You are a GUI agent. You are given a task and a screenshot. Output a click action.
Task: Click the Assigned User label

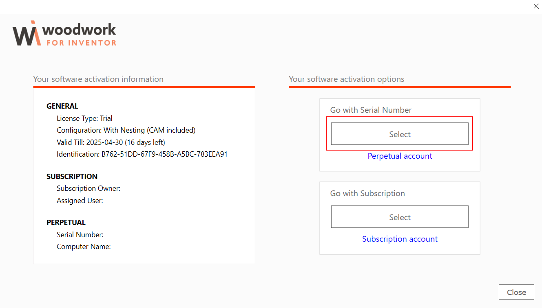(x=80, y=201)
